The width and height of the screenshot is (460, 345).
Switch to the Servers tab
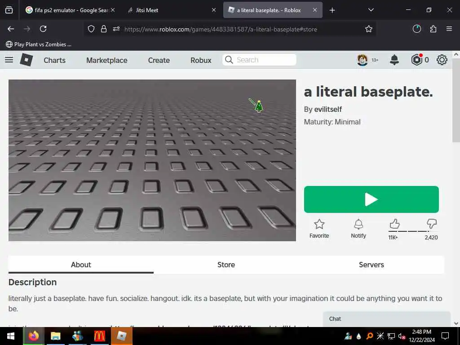[x=372, y=265]
